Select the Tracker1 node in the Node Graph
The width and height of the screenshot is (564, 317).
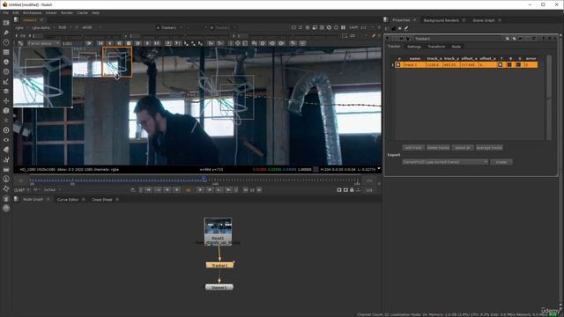219,265
